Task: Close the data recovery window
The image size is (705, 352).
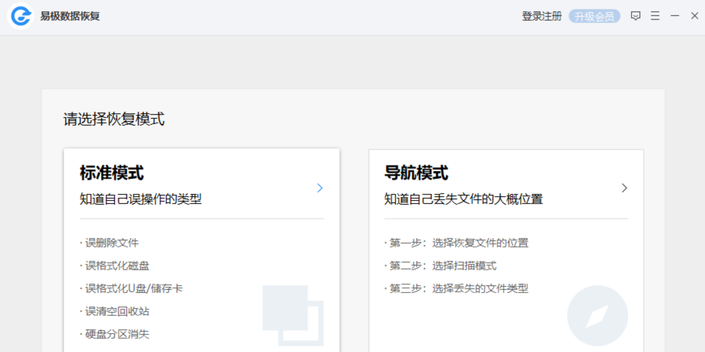Action: 694,16
